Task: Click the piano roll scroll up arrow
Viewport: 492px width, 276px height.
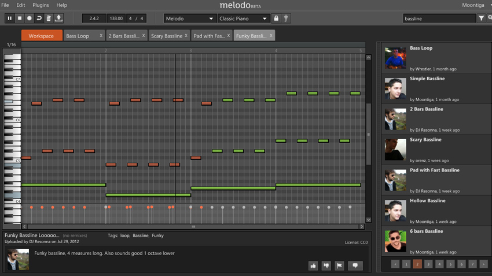Action: 369,58
